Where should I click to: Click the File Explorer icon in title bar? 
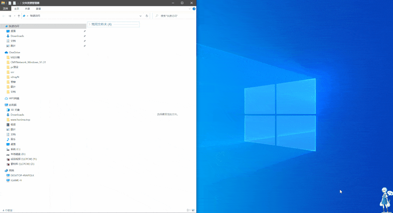coord(3,3)
